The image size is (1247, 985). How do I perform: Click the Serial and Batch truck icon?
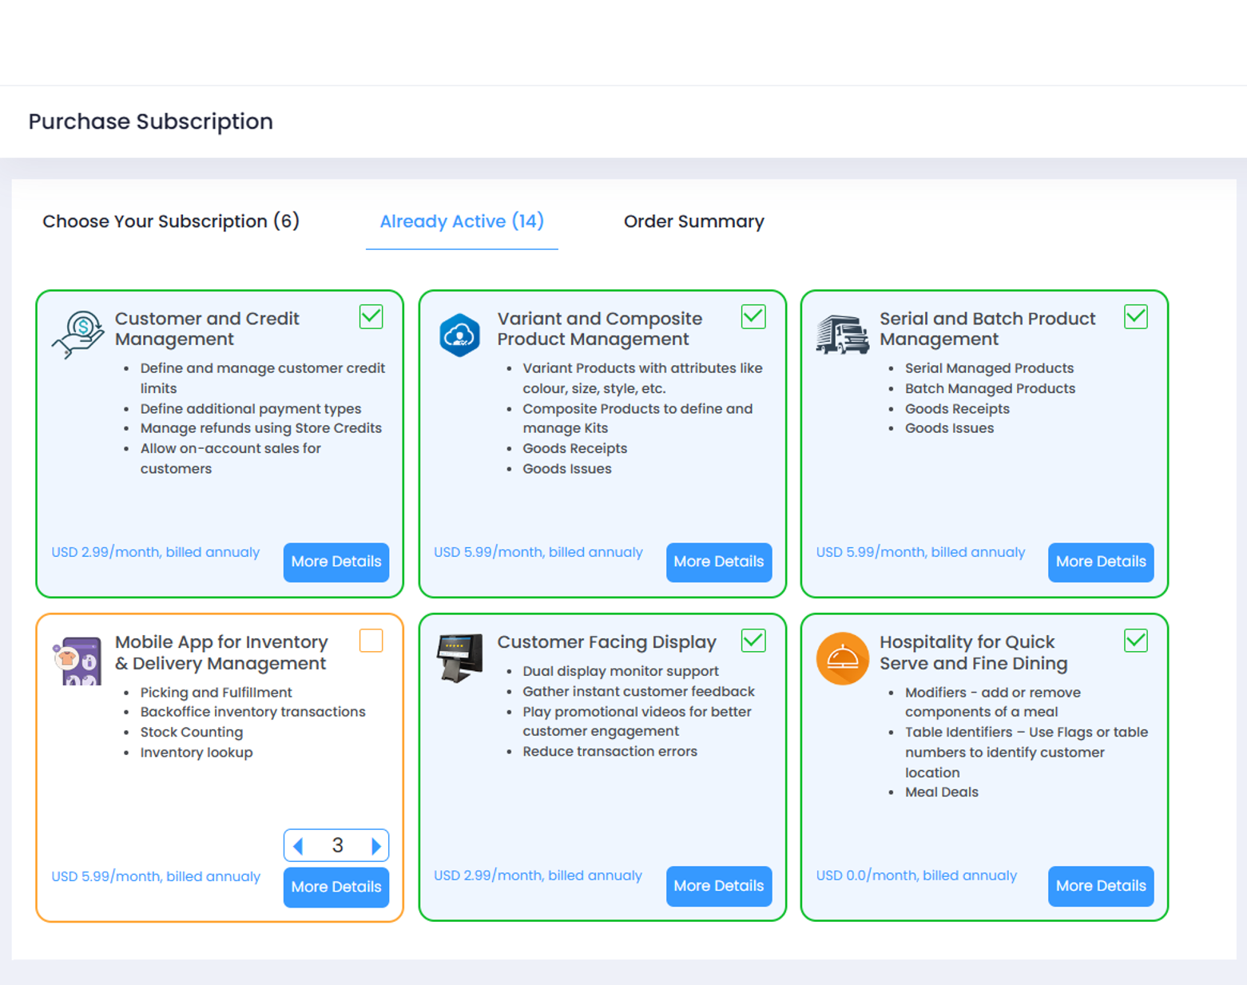tap(842, 334)
